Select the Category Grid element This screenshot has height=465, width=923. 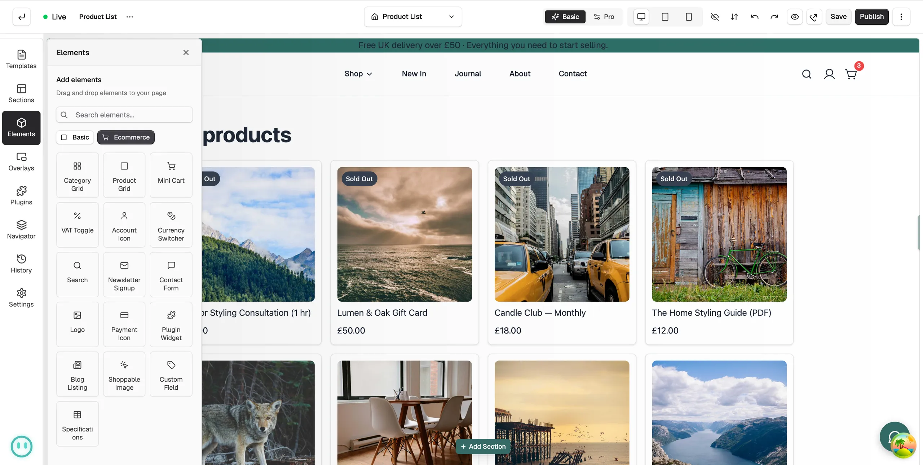[77, 175]
